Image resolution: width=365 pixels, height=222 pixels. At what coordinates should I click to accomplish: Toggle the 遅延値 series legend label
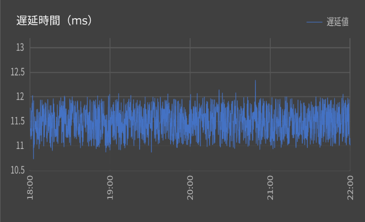point(337,22)
